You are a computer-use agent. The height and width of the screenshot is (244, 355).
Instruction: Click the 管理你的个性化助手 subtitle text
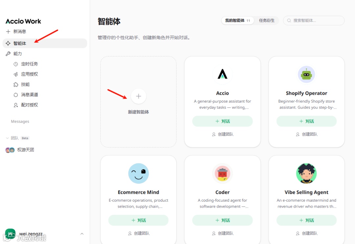(144, 37)
